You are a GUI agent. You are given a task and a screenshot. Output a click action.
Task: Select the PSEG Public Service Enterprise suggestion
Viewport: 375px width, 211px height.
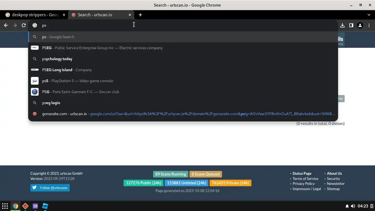(x=183, y=48)
